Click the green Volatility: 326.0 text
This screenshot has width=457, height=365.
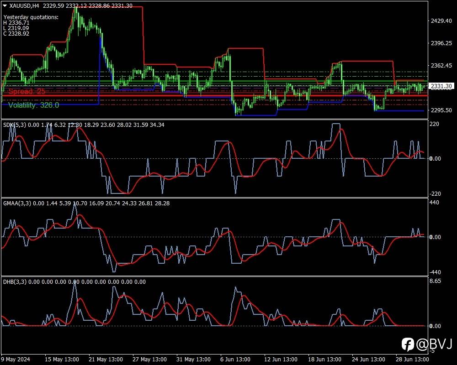(33, 105)
